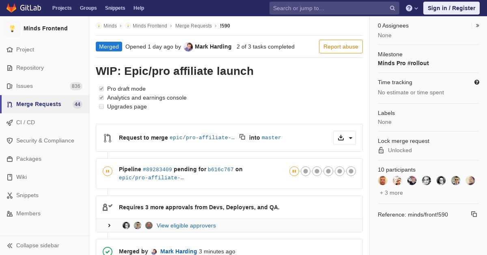Open the Projects menu
This screenshot has width=487, height=255.
(x=62, y=8)
